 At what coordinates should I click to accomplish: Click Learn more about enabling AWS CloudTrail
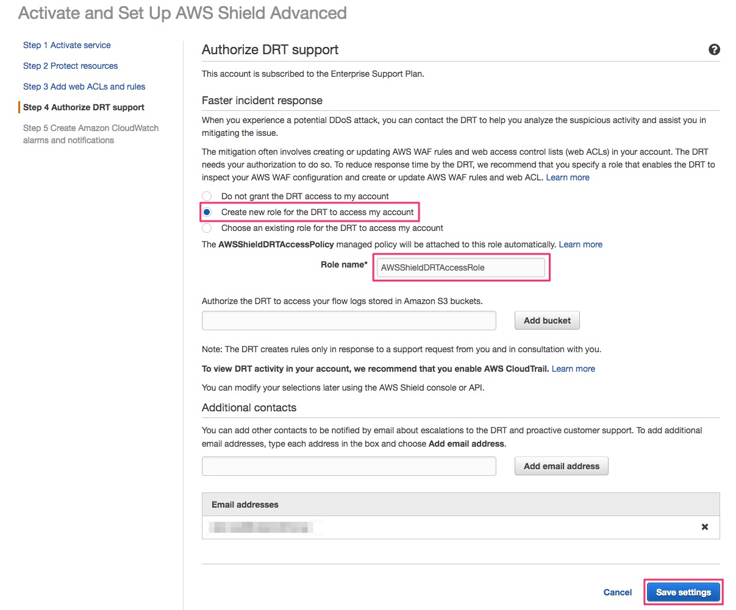click(573, 368)
